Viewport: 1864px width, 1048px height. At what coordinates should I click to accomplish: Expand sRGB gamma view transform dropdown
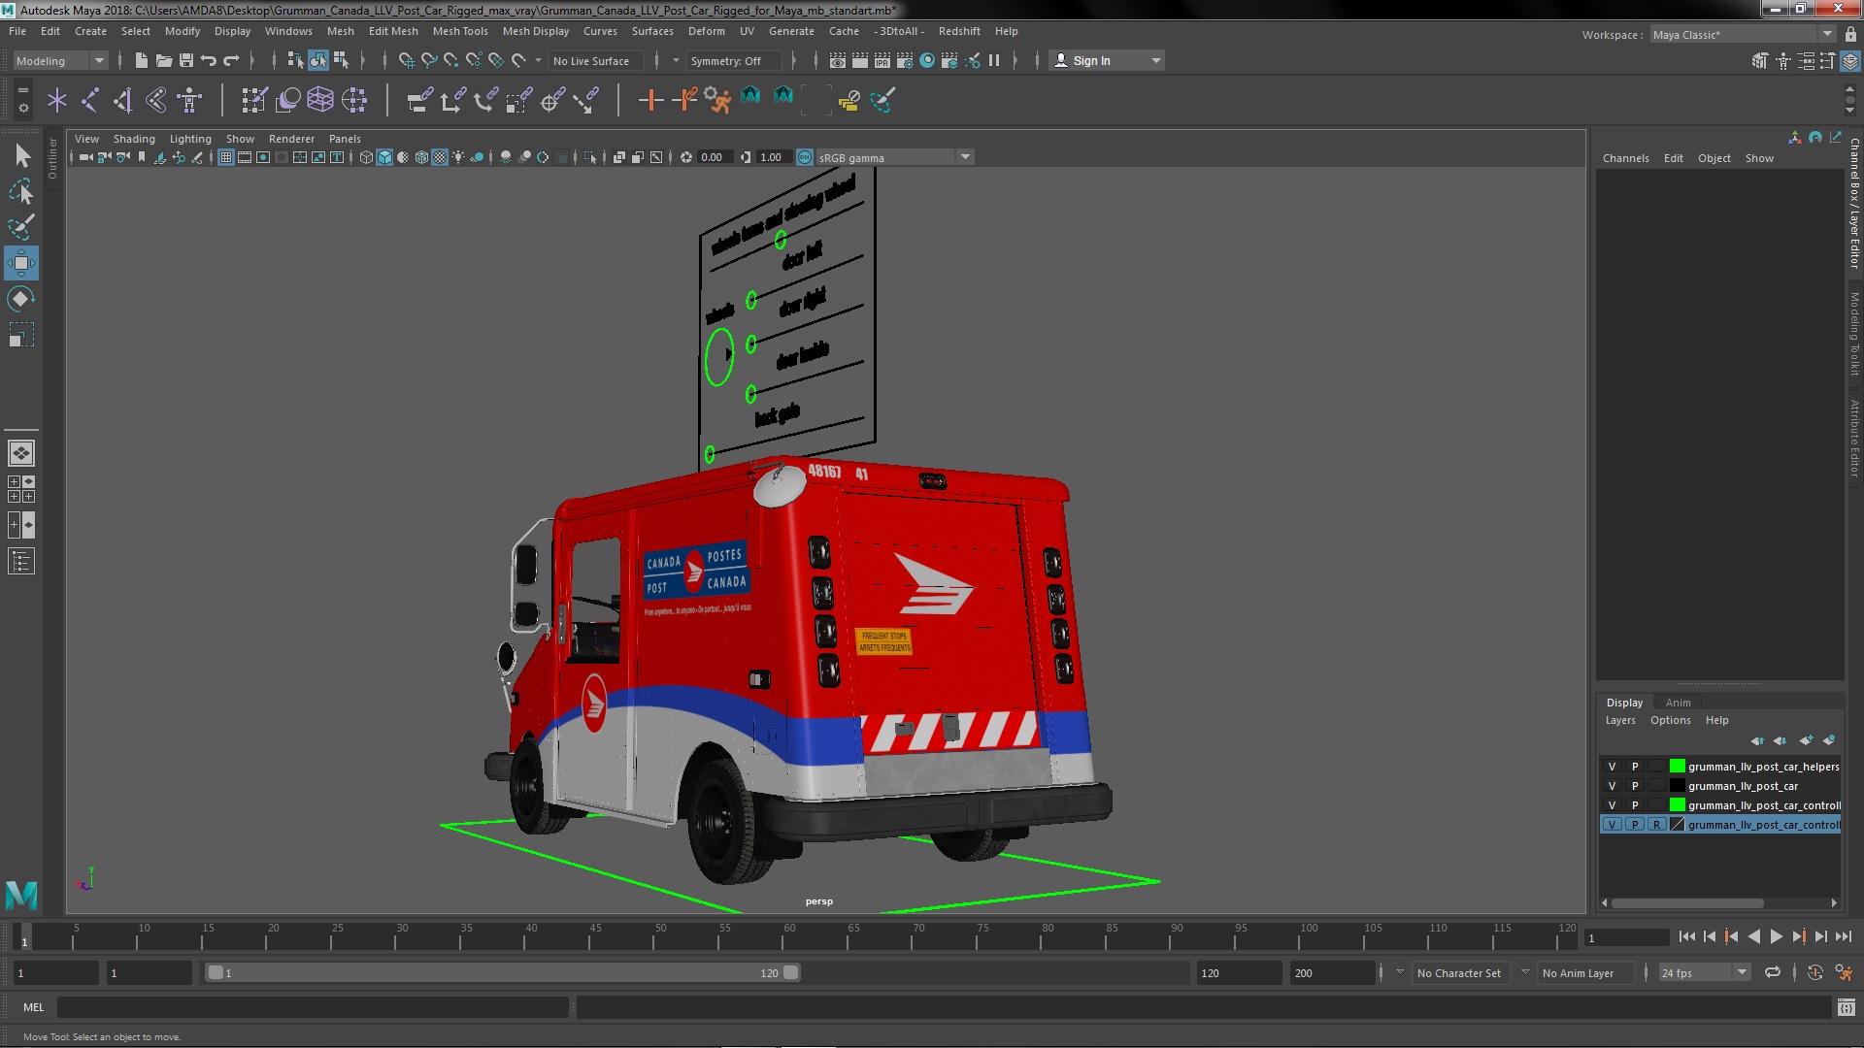coord(894,157)
